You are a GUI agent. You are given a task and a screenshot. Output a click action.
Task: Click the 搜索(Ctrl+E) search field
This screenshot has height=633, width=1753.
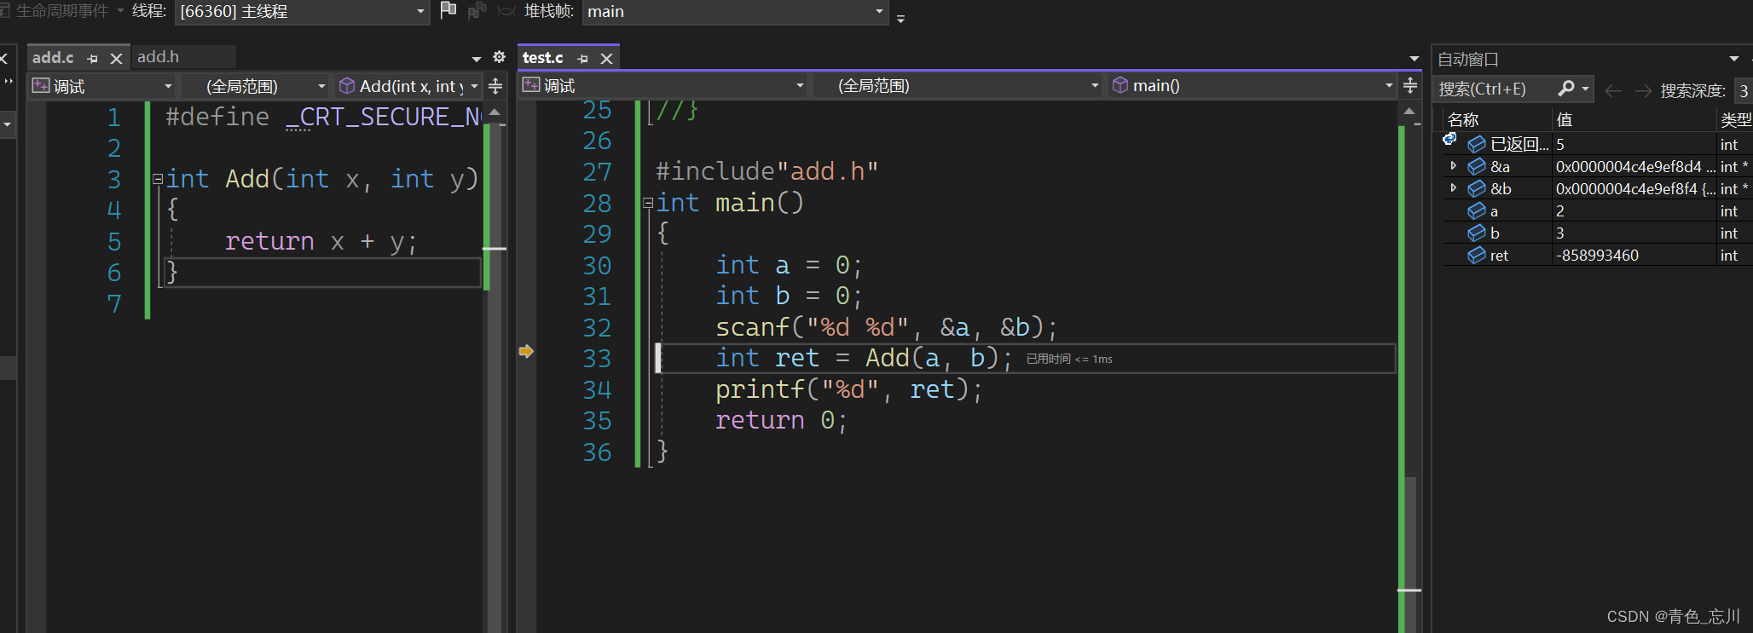[1494, 89]
